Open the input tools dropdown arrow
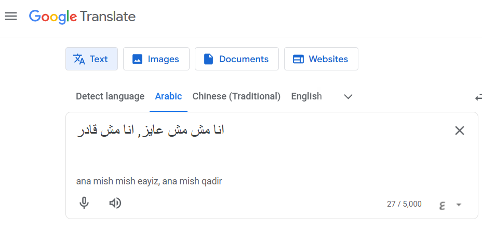 pos(459,205)
